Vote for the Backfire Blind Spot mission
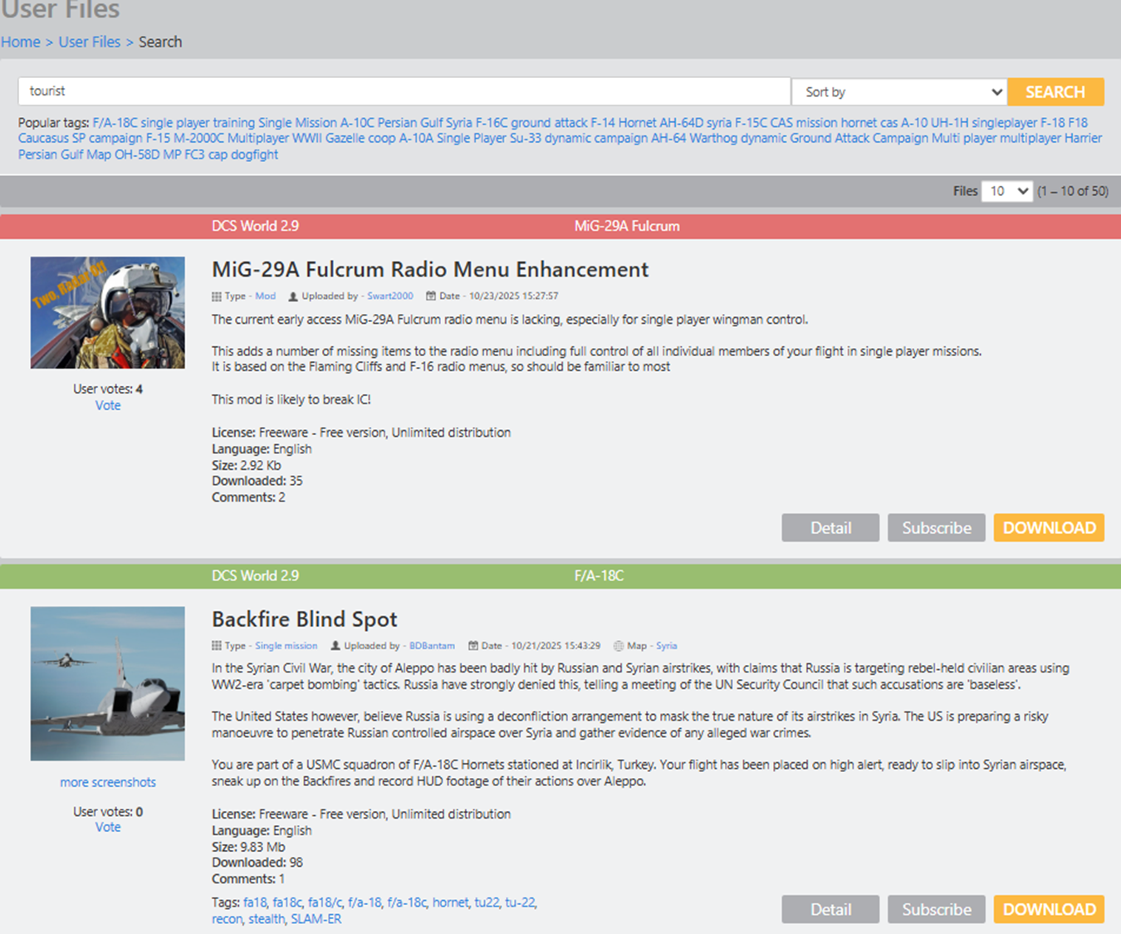Screen dimensions: 1121x934 coord(108,827)
